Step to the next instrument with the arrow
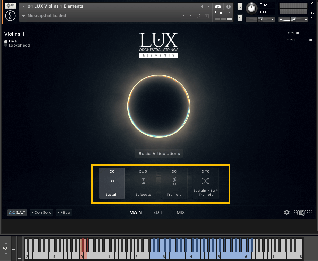 208,6
